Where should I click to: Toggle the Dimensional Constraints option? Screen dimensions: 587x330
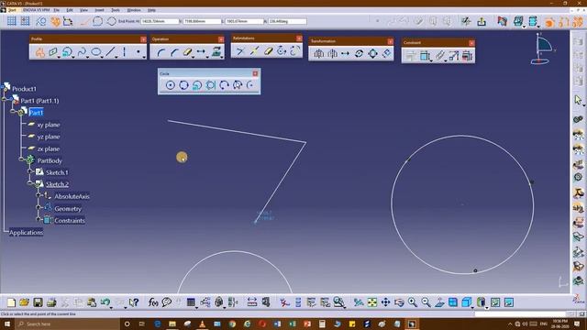[x=68, y=21]
